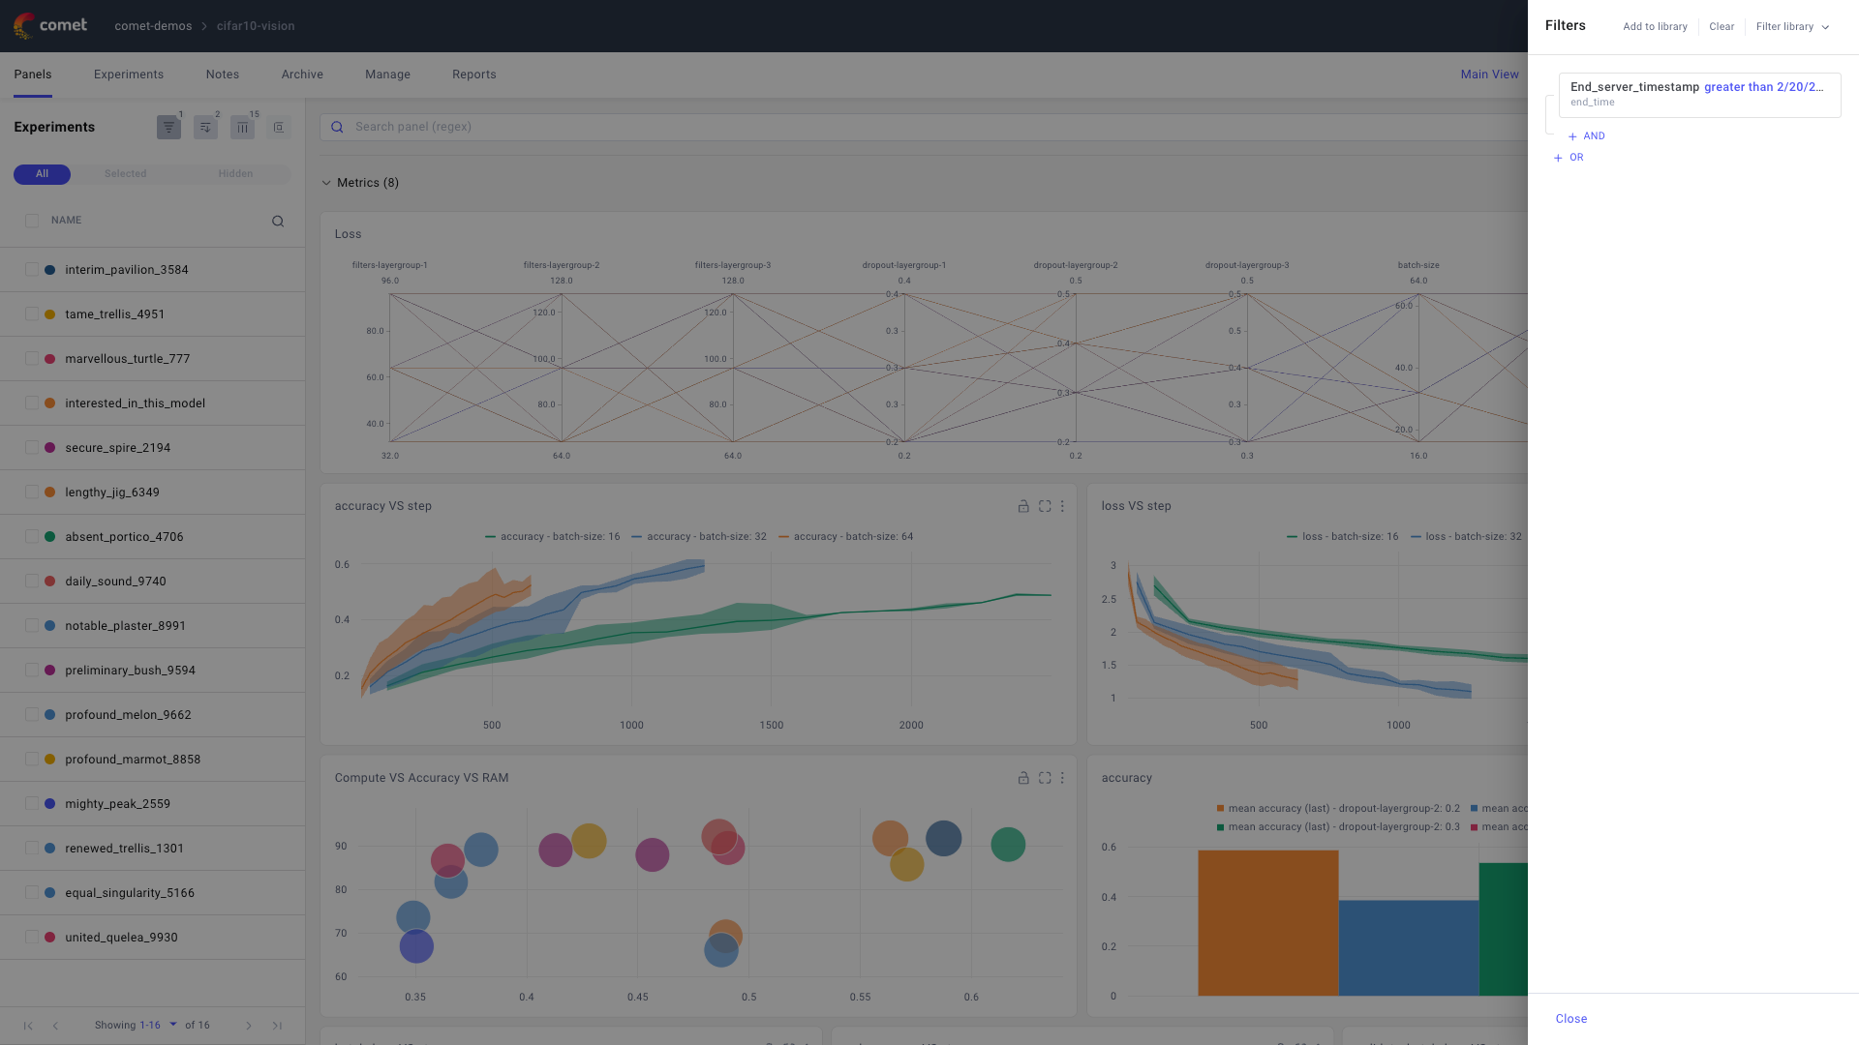Click the sort experiments icon

click(x=205, y=127)
